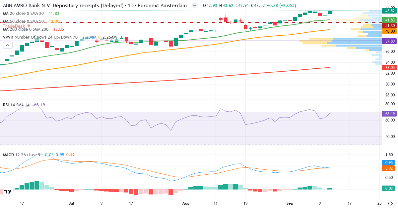Click the TradingView logo icon

pos(8,191)
